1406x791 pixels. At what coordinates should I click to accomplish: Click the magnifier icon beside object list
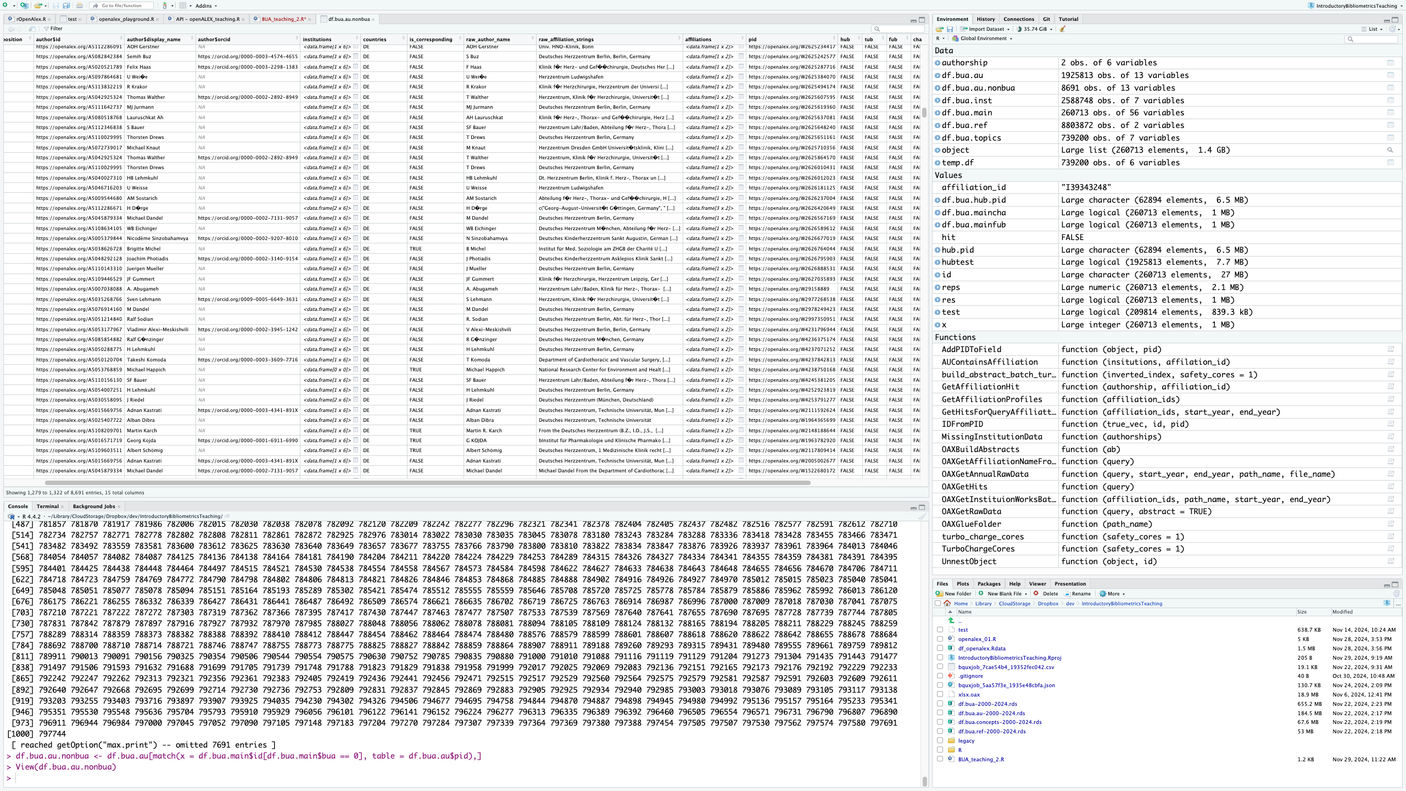(x=1390, y=150)
